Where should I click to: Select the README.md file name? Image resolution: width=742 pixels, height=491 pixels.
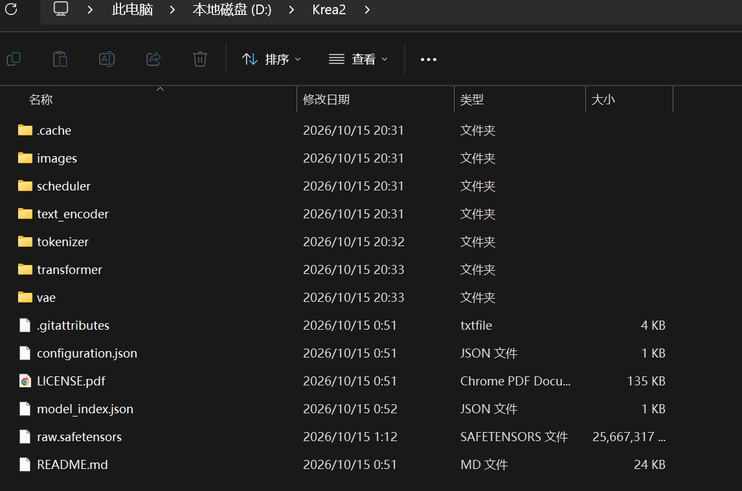tap(73, 464)
